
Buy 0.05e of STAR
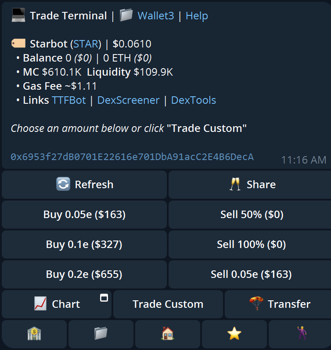[x=84, y=215]
